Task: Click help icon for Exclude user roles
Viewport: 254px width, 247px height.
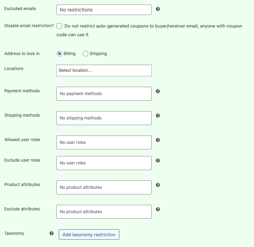Action: coord(158,160)
